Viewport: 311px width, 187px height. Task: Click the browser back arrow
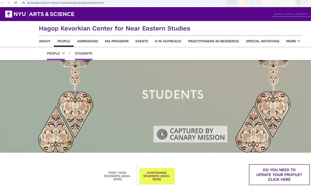tap(2, 3)
